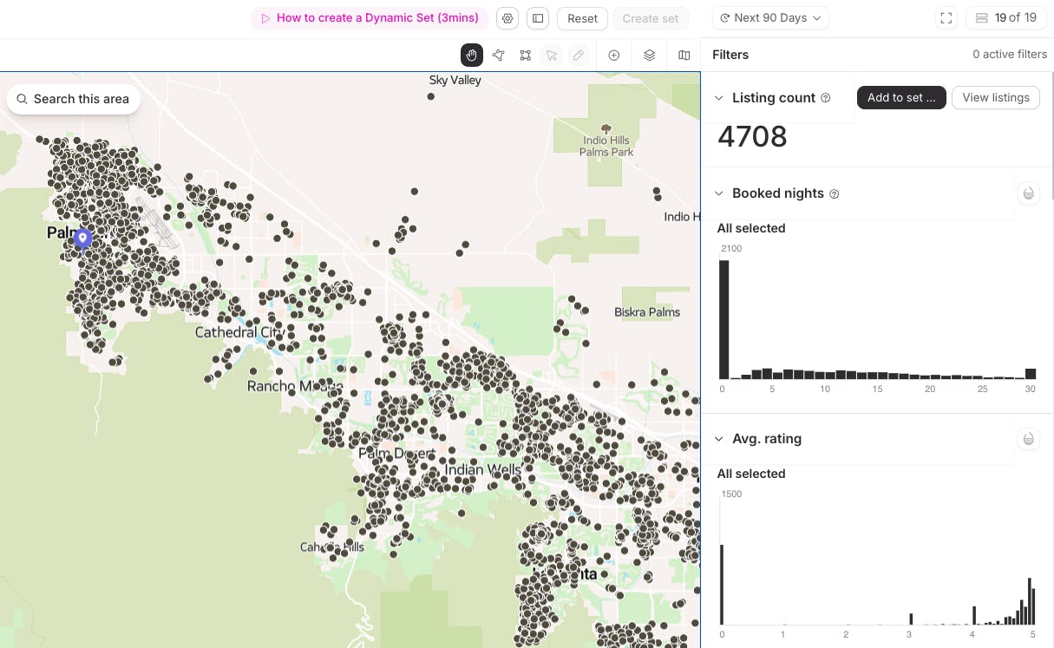Click the Cathedral City map label

[x=239, y=332]
